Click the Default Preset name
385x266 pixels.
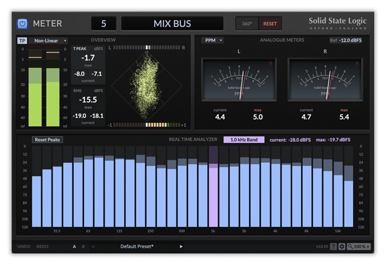(x=137, y=246)
